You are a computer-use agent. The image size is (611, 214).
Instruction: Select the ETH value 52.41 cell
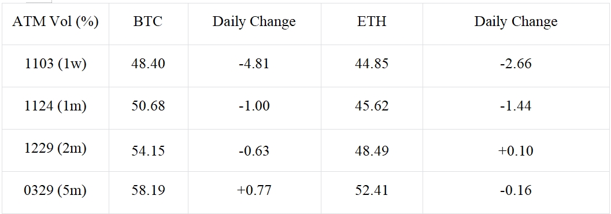point(372,191)
